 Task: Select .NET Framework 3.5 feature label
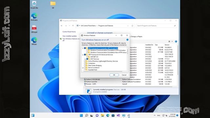(103, 48)
